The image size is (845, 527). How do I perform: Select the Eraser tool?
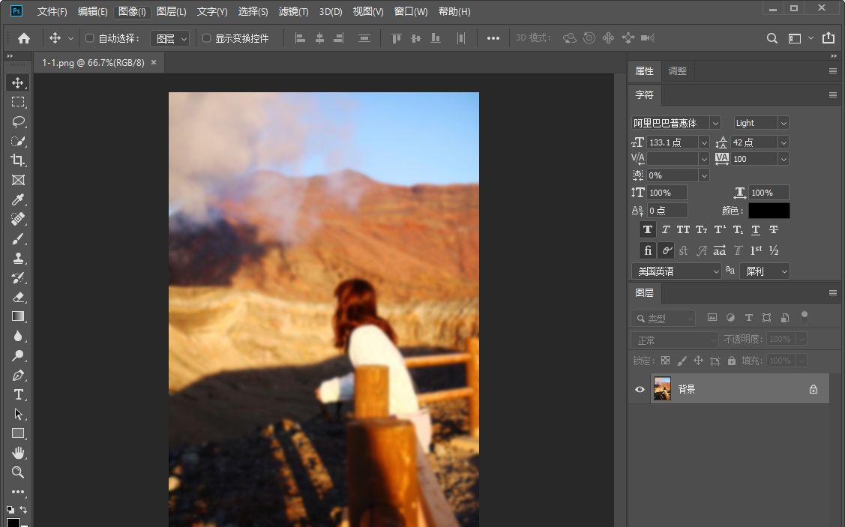18,297
